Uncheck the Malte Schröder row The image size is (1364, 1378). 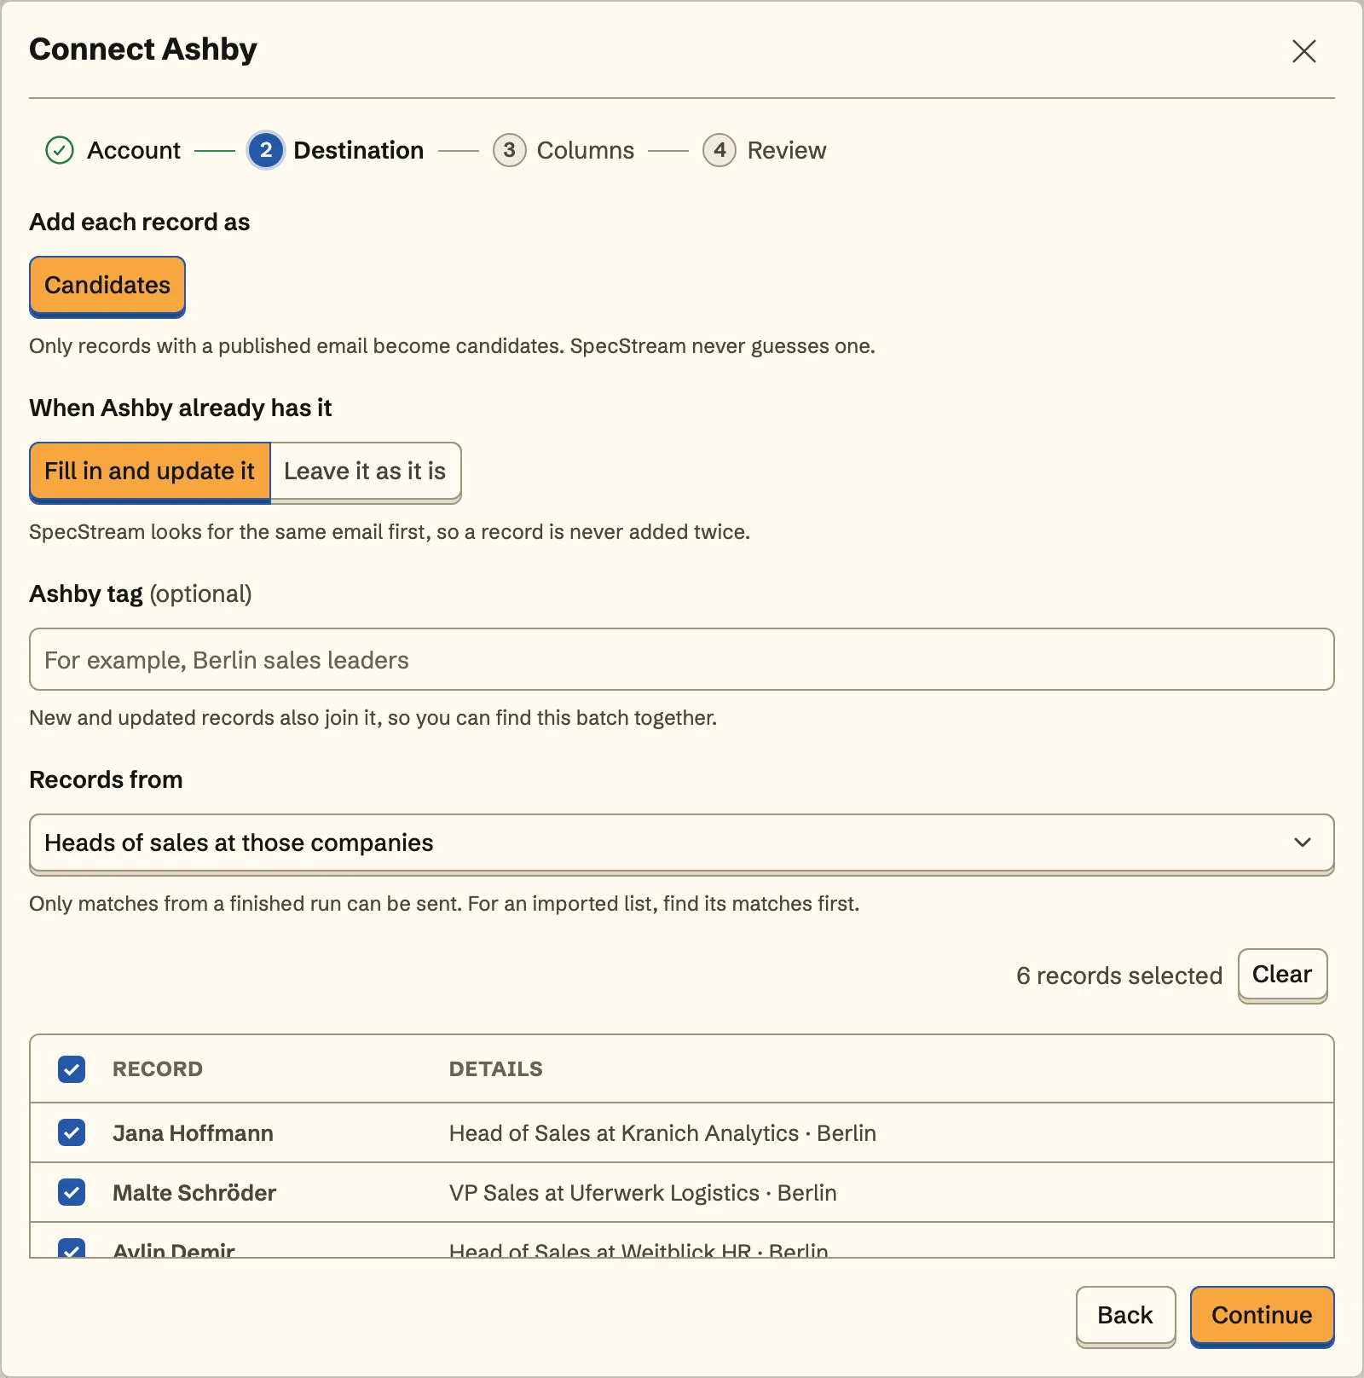pos(72,1192)
